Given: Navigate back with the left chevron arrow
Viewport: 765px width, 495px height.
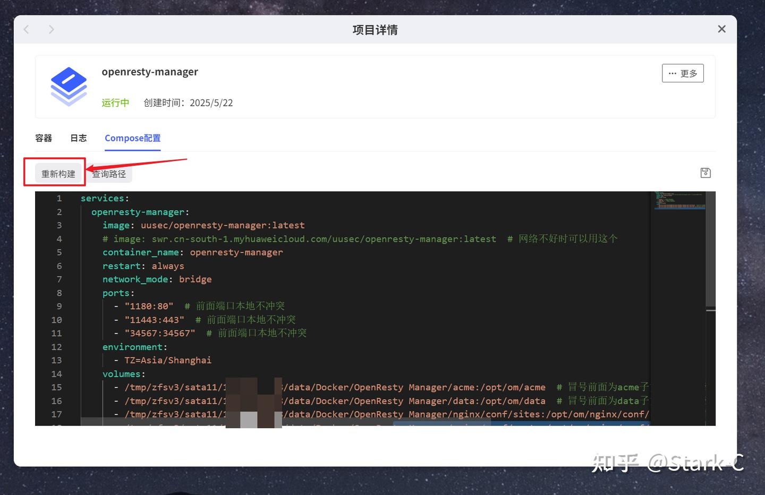Looking at the screenshot, I should [x=26, y=29].
